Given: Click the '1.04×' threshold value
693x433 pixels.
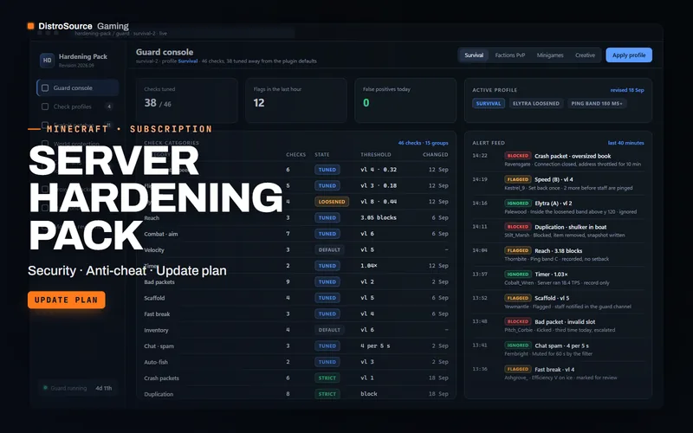Looking at the screenshot, I should click(369, 266).
